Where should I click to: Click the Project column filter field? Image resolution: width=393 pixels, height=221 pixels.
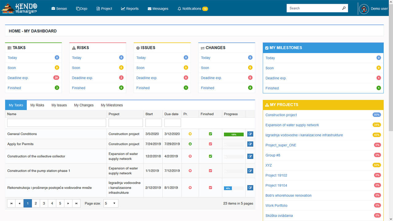click(x=126, y=123)
